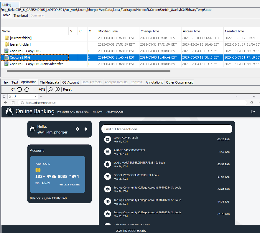Click the Capture2 - Copy.PNG file icon

point(6,51)
